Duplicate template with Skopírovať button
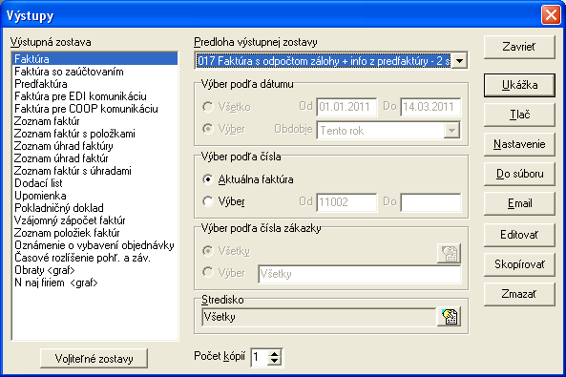This screenshot has width=566, height=377. (x=519, y=264)
